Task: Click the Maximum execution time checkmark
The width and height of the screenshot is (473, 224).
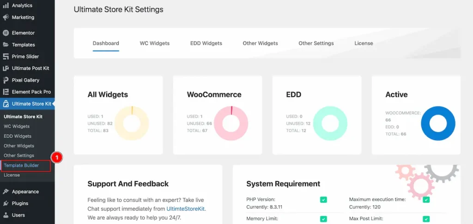Action: tap(426, 200)
